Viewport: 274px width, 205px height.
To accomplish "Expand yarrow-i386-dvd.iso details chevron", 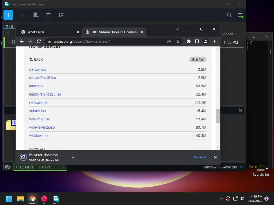I will click(x=241, y=167).
